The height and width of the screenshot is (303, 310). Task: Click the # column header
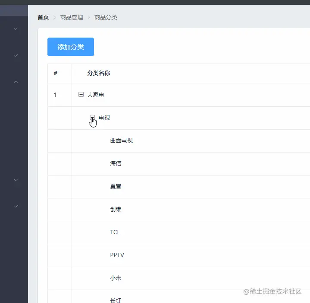pyautogui.click(x=56, y=73)
